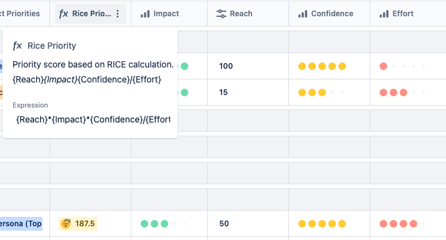Click the Reach column slider icon

[x=221, y=14]
